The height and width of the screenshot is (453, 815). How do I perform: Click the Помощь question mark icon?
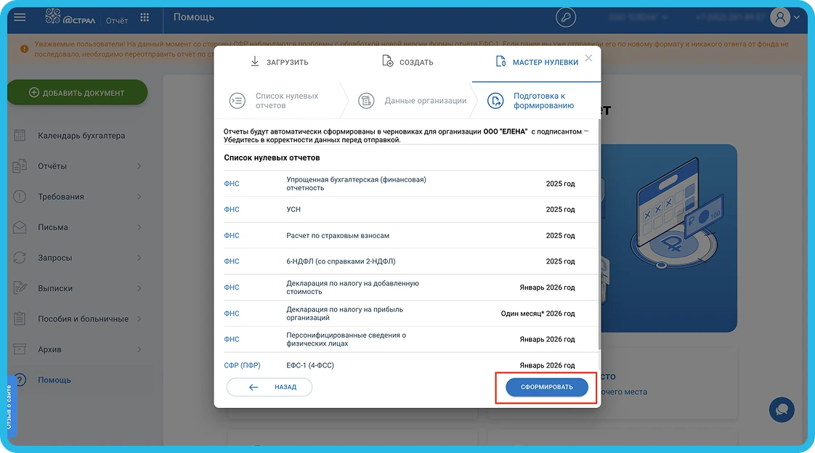20,380
